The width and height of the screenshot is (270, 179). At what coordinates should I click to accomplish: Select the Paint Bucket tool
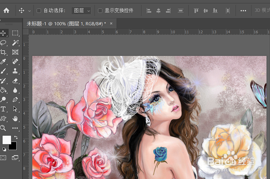[3, 90]
